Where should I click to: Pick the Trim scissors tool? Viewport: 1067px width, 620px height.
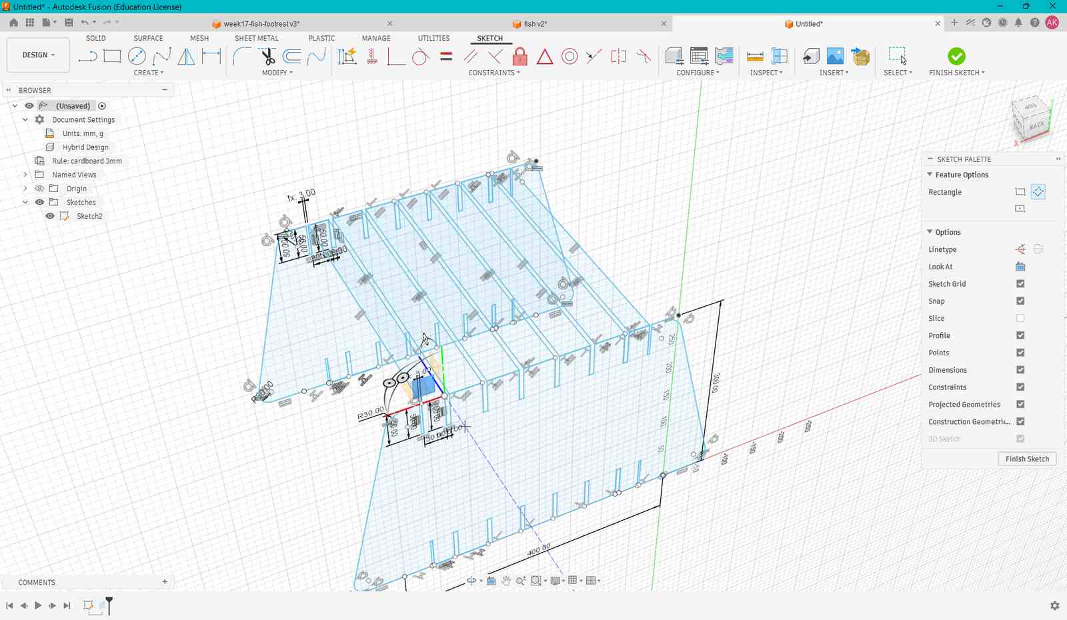click(x=267, y=57)
